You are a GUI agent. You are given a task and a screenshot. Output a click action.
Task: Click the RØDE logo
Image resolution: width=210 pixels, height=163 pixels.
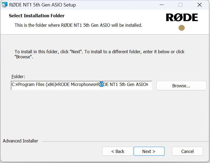(182, 17)
